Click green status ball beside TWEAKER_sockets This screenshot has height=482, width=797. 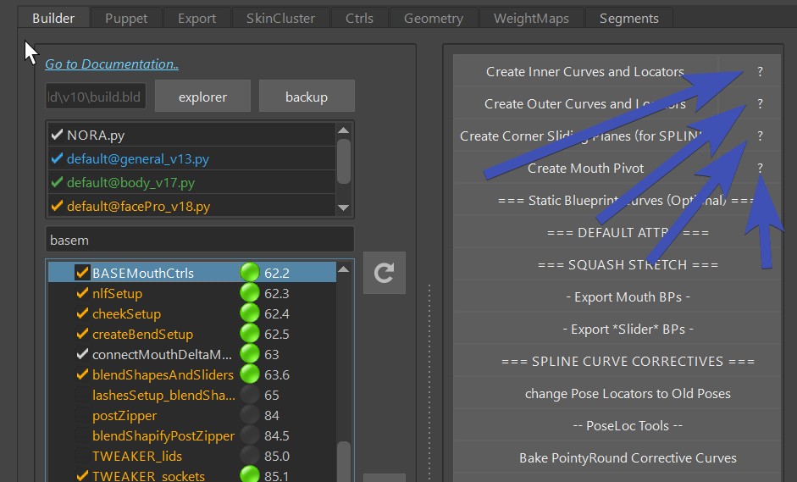click(x=250, y=475)
